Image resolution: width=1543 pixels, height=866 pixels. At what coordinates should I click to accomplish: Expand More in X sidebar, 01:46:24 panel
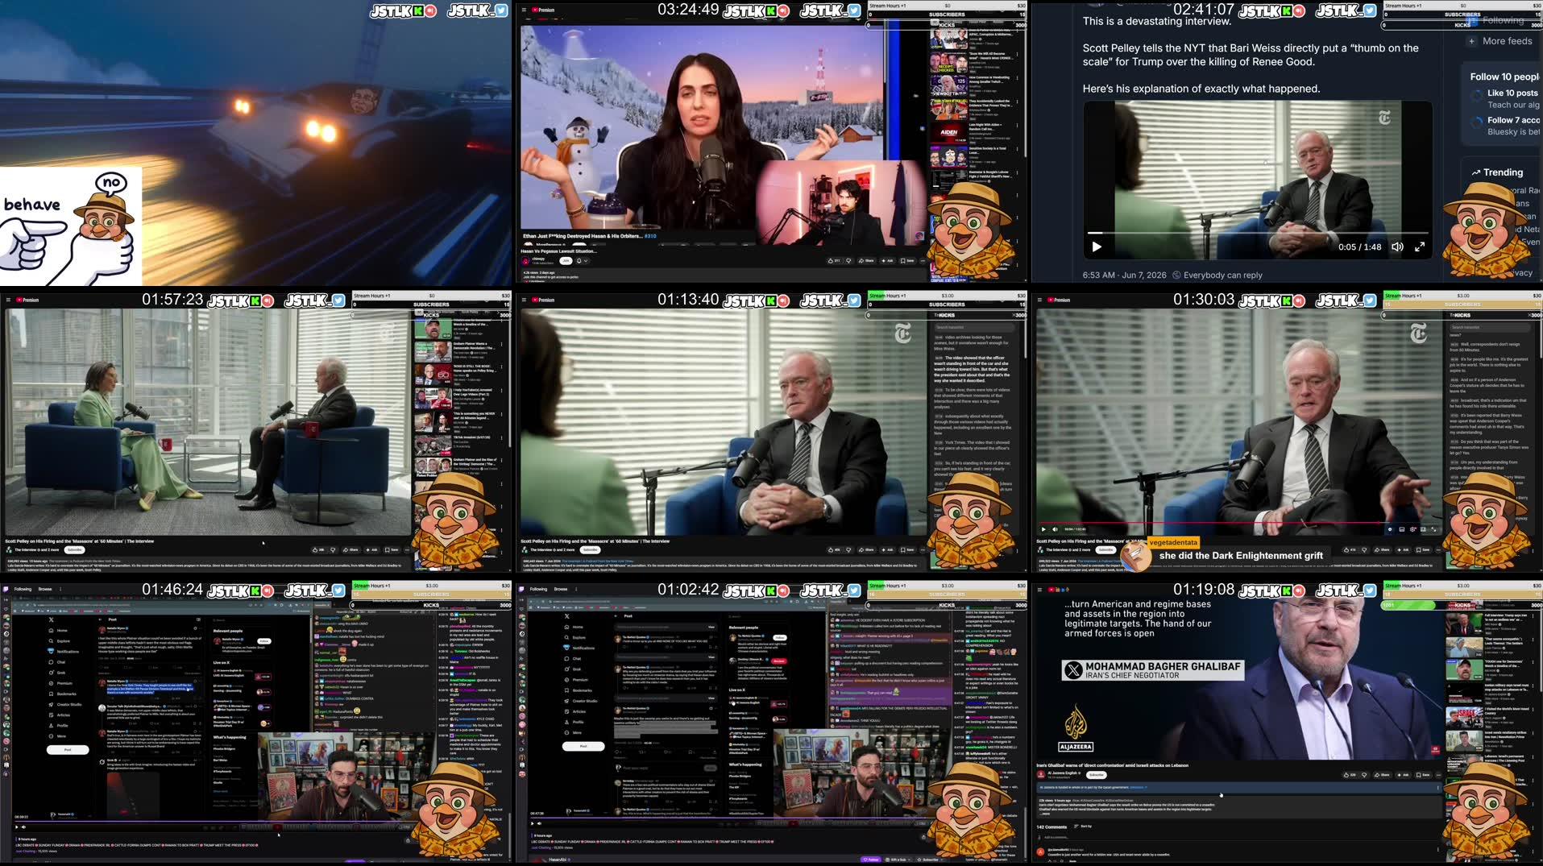point(57,736)
